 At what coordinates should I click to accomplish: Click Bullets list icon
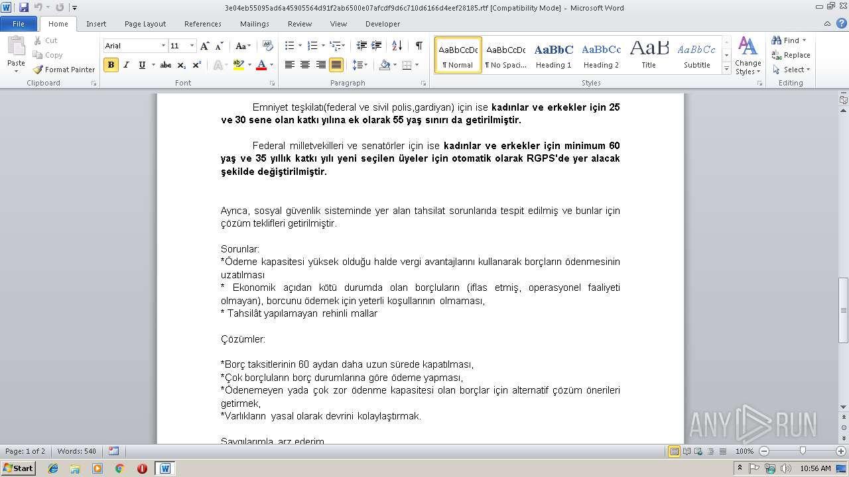(x=289, y=46)
